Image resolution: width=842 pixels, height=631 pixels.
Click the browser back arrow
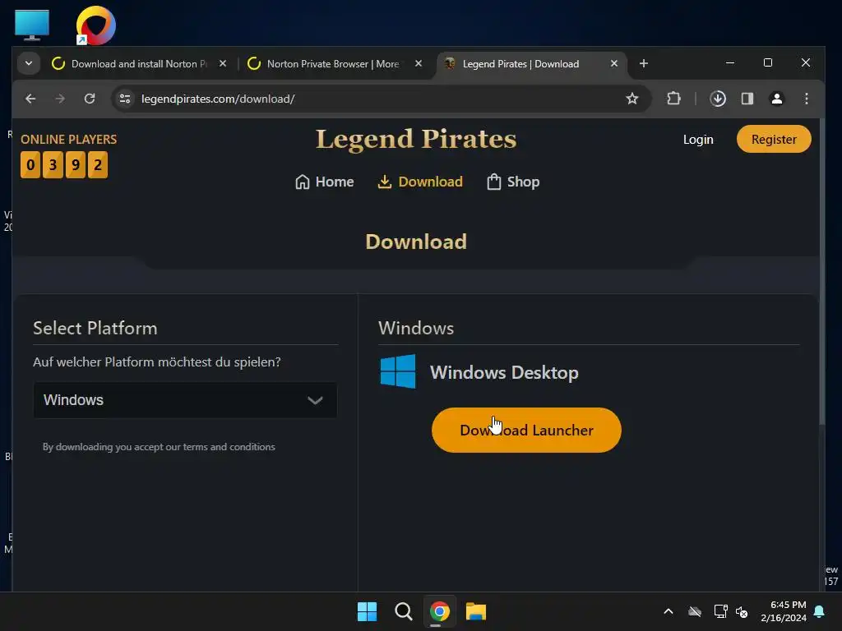point(30,99)
